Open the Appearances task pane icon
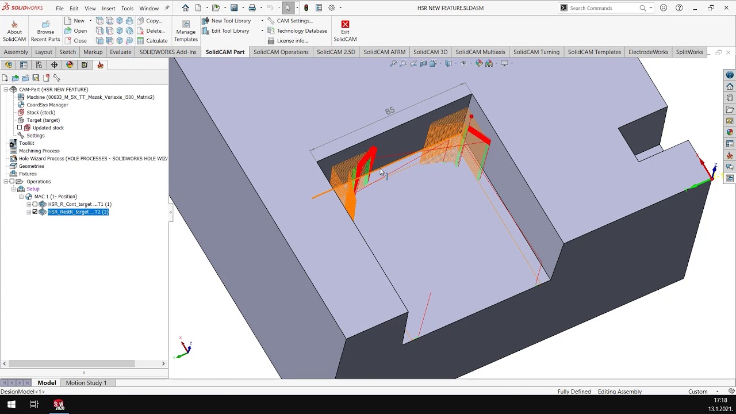 (x=730, y=132)
